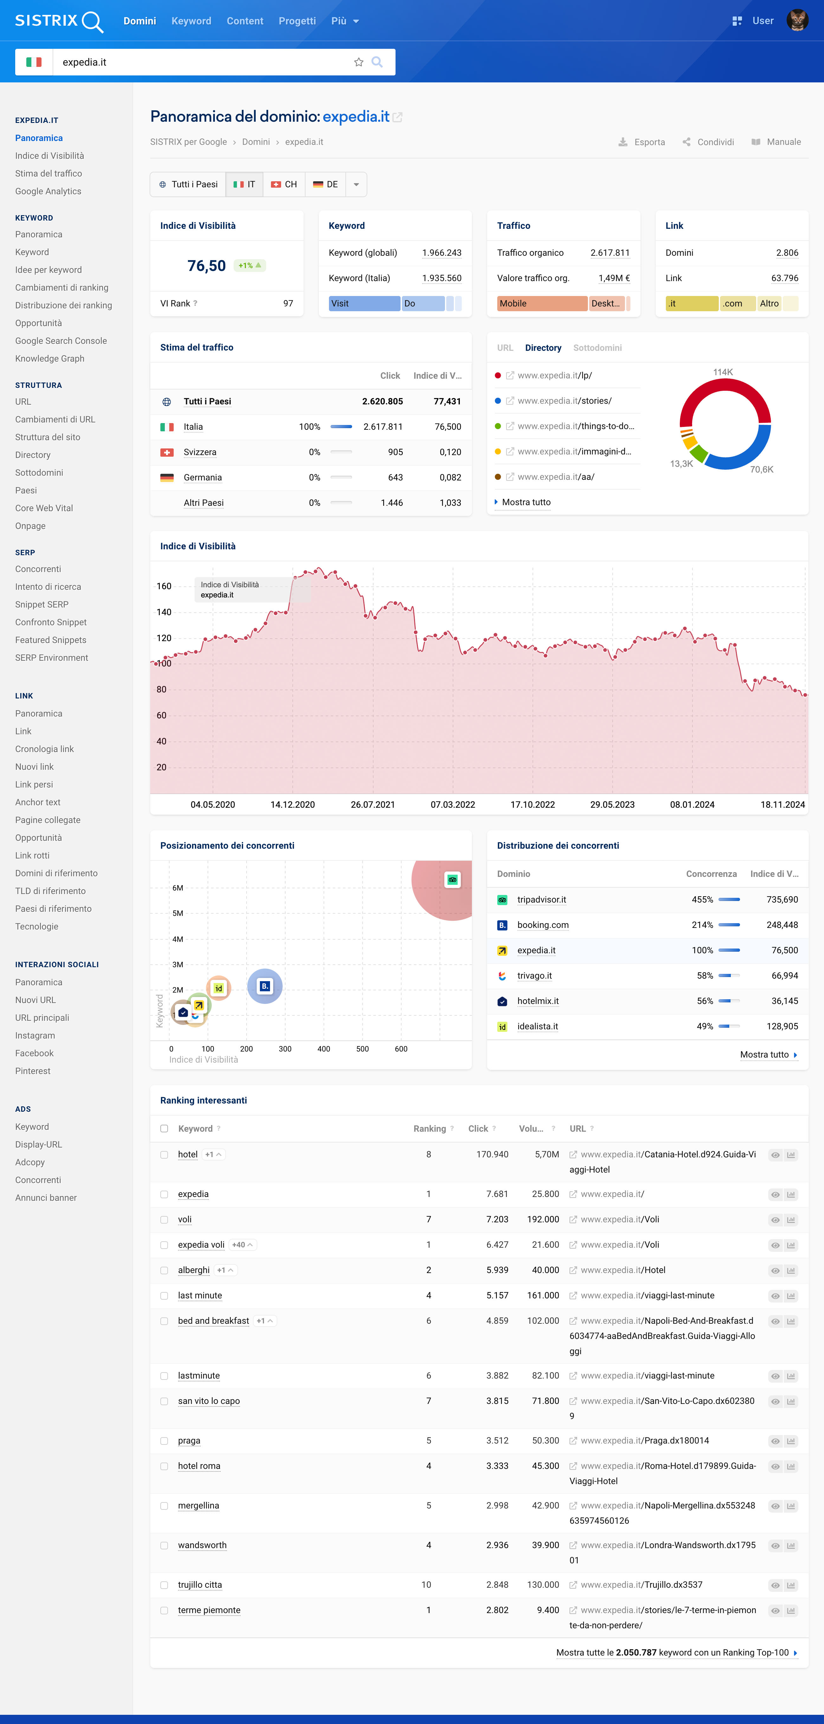Screen dimensions: 824x1724
Task: Click the Visit intent bar segment
Action: coord(364,303)
